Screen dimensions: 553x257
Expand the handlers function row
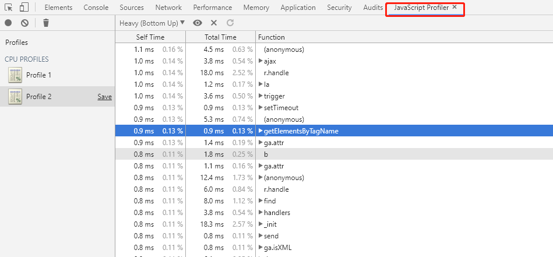pos(260,213)
